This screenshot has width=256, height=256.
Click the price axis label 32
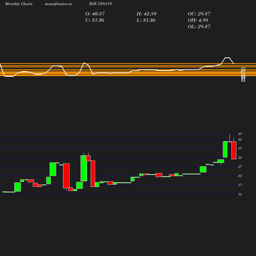coord(240,158)
